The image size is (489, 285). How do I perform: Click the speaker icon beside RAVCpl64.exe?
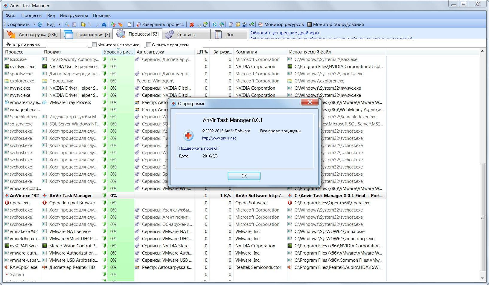tap(7, 267)
